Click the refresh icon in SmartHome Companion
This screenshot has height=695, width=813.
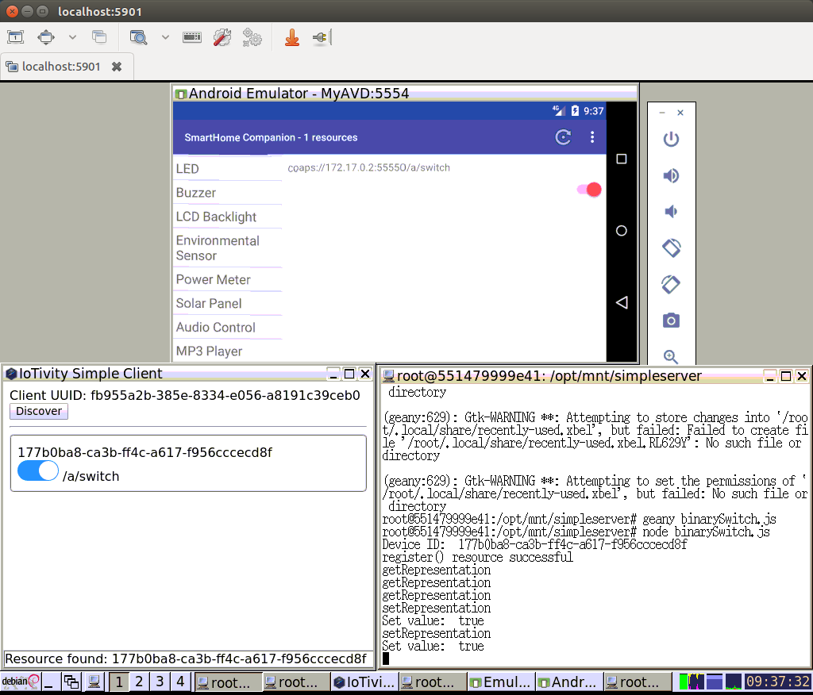coord(563,137)
